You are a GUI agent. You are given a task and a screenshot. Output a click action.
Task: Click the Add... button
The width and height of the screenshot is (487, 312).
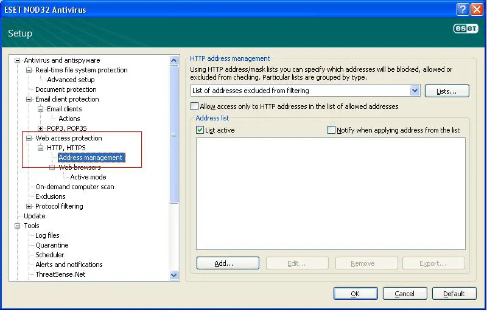[x=228, y=263]
